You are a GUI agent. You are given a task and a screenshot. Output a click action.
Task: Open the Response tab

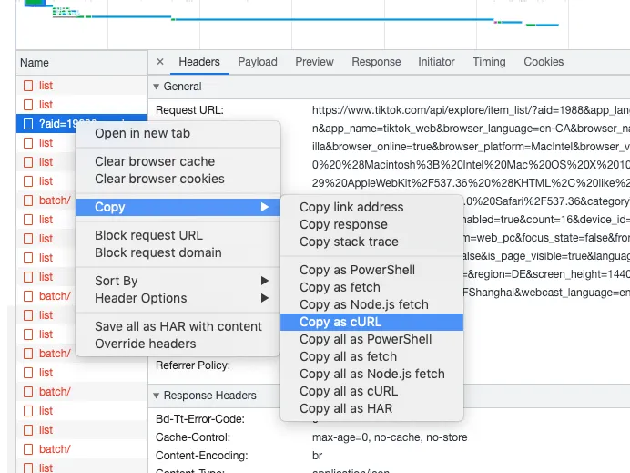tap(376, 62)
